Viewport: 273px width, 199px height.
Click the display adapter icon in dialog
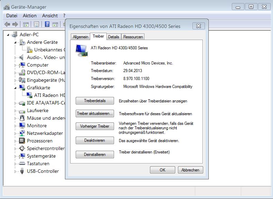click(82, 51)
